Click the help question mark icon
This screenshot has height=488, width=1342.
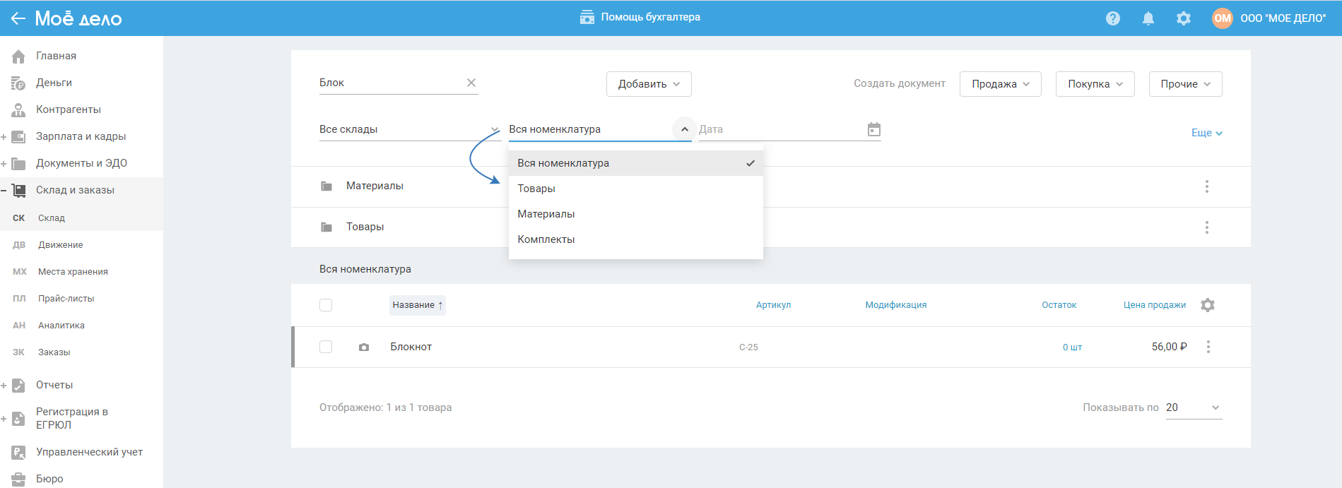(1112, 18)
